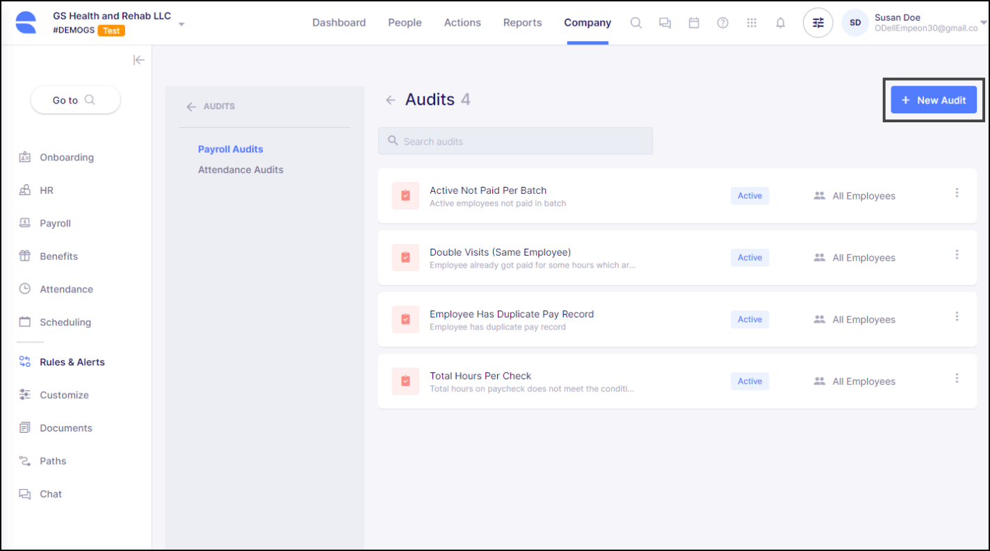The width and height of the screenshot is (990, 551).
Task: Open the apps grid icon
Action: tap(752, 23)
